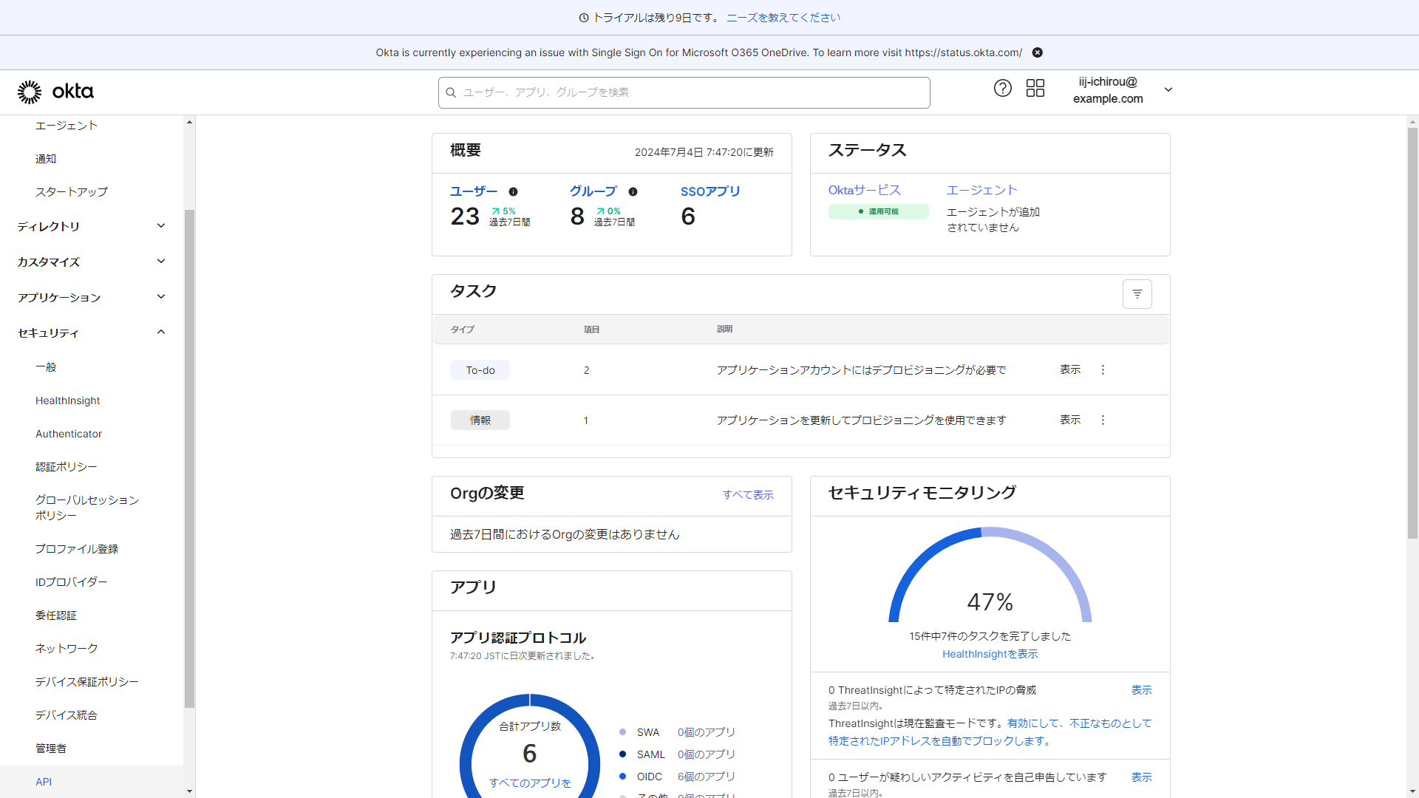Click ニーズを教えてください link

[x=783, y=18]
